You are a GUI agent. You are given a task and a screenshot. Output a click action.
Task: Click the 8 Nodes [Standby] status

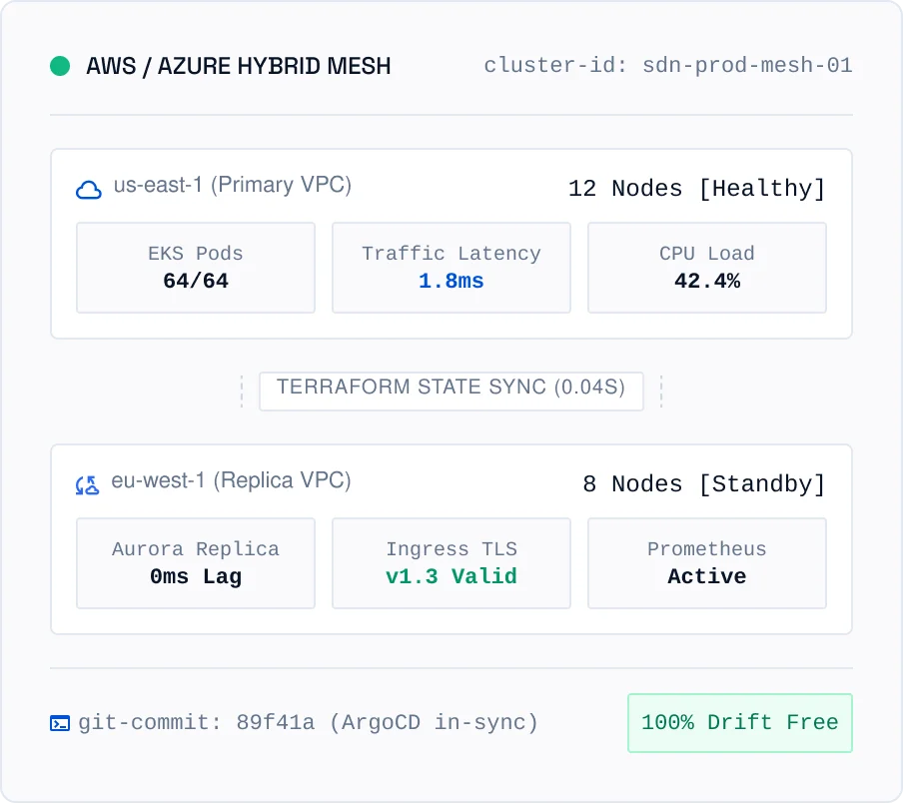[x=704, y=484]
